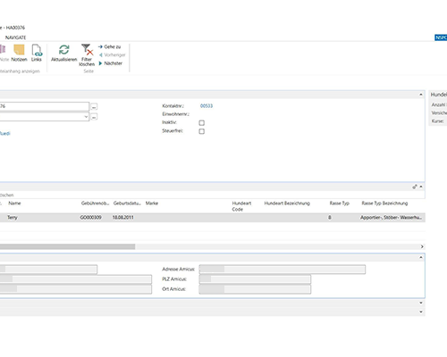Image resolution: width=447 pixels, height=357 pixels.
Task: Open the Notizen notes icon
Action: [19, 53]
